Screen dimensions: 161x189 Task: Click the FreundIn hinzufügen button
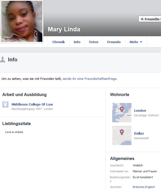(150, 19)
